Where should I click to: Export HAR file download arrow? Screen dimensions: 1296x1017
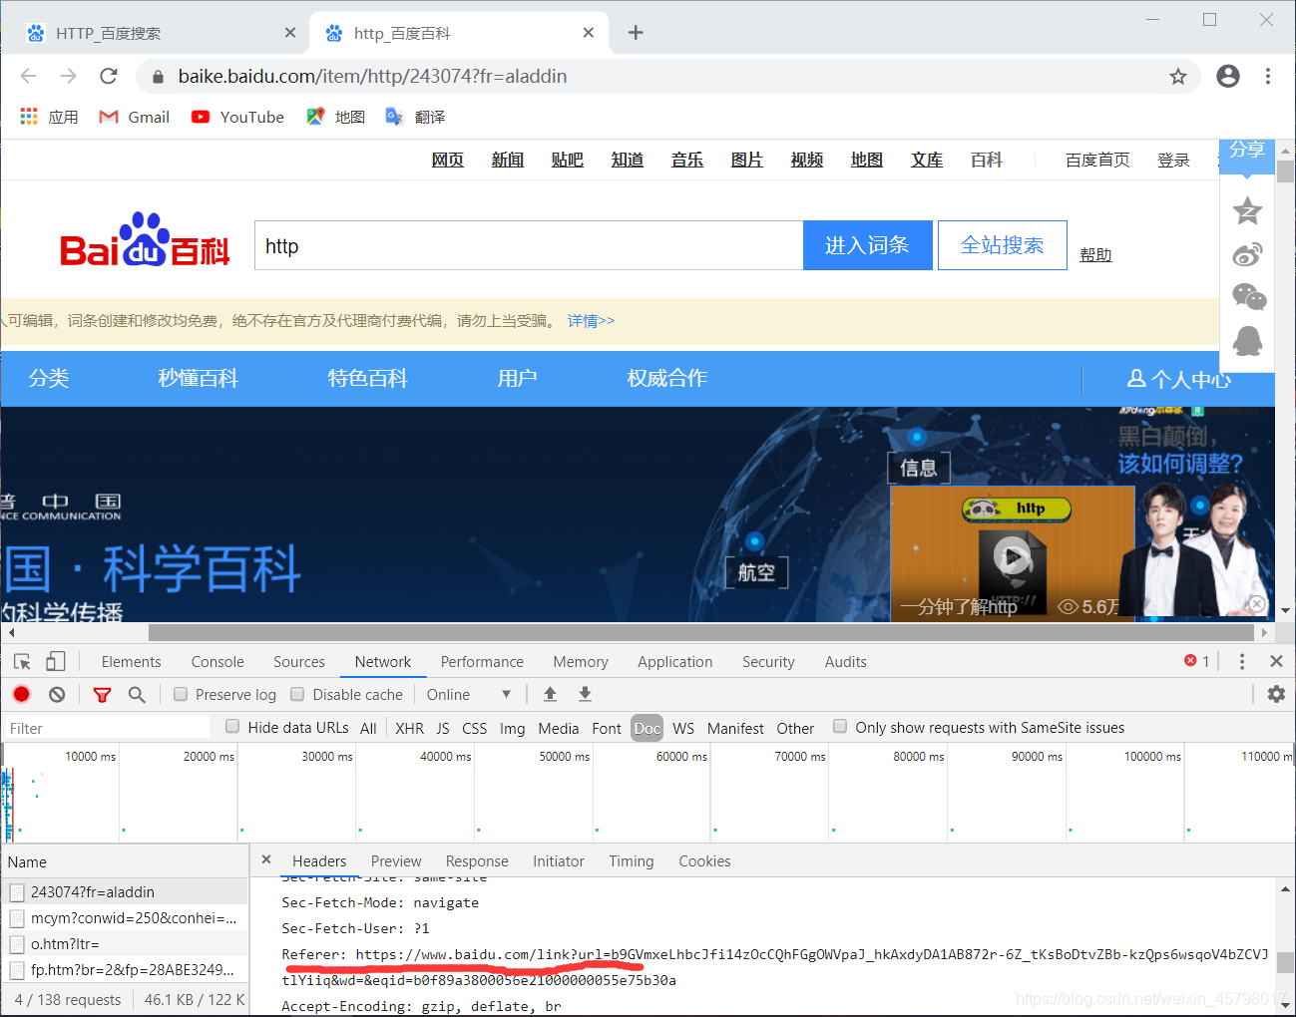(585, 694)
